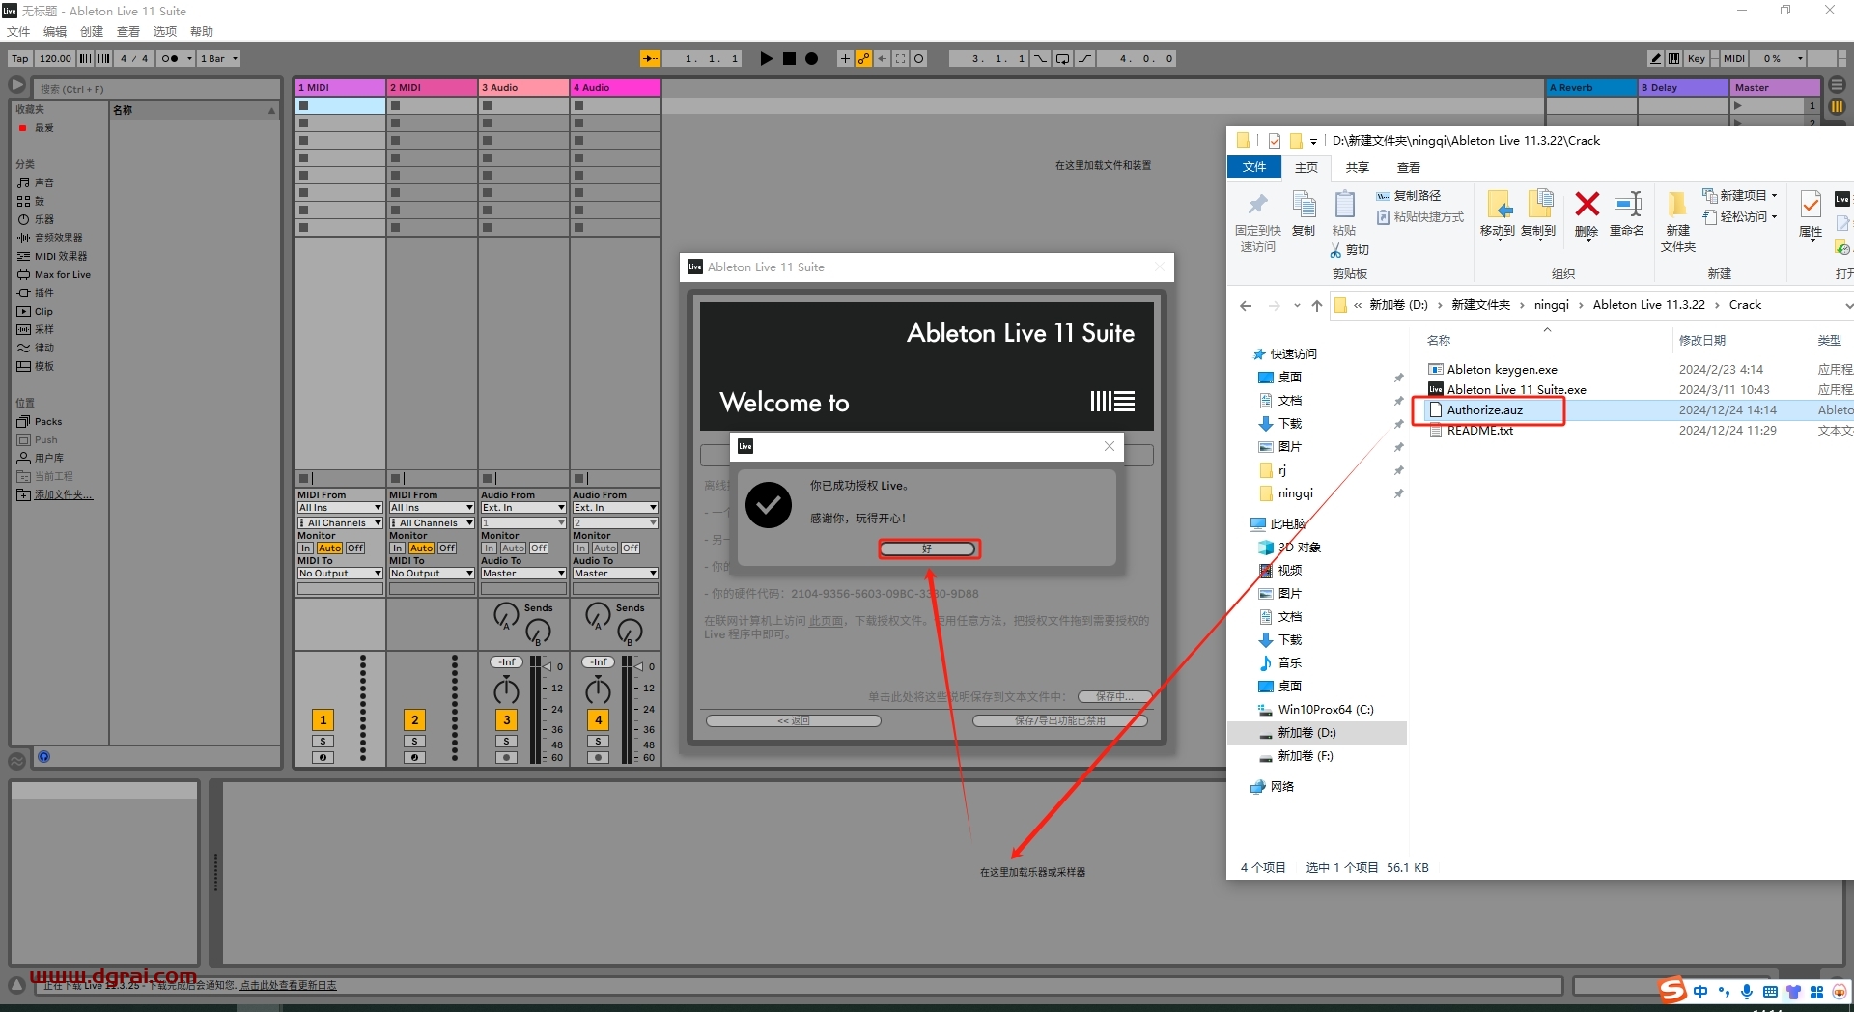This screenshot has width=1854, height=1012.
Task: Click the tempo field showing 120.00
Action: point(55,58)
